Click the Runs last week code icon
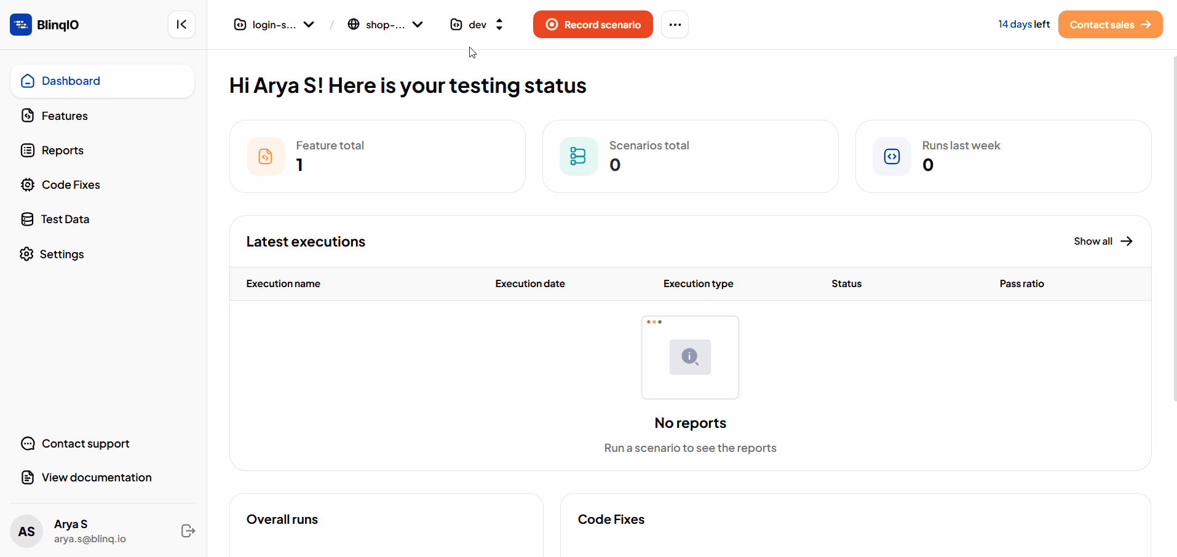Screen dimensions: 1177x557 (x=892, y=157)
